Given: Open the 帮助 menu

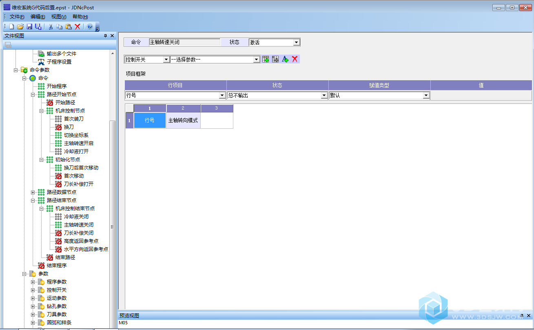Looking at the screenshot, I should pos(80,17).
